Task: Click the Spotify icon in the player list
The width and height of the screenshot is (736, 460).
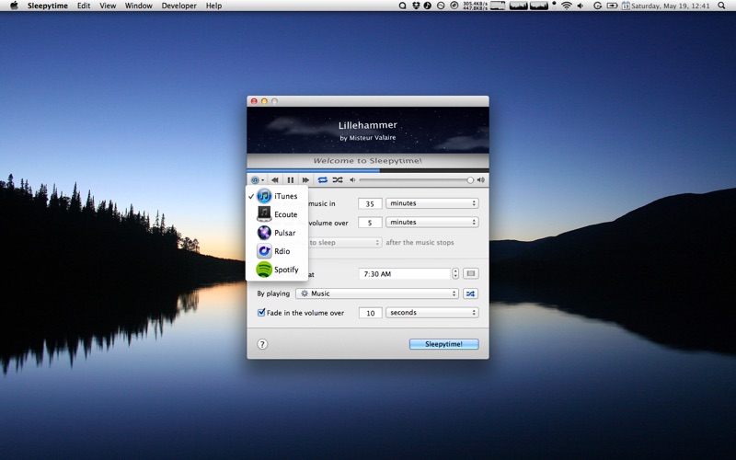Action: click(264, 270)
